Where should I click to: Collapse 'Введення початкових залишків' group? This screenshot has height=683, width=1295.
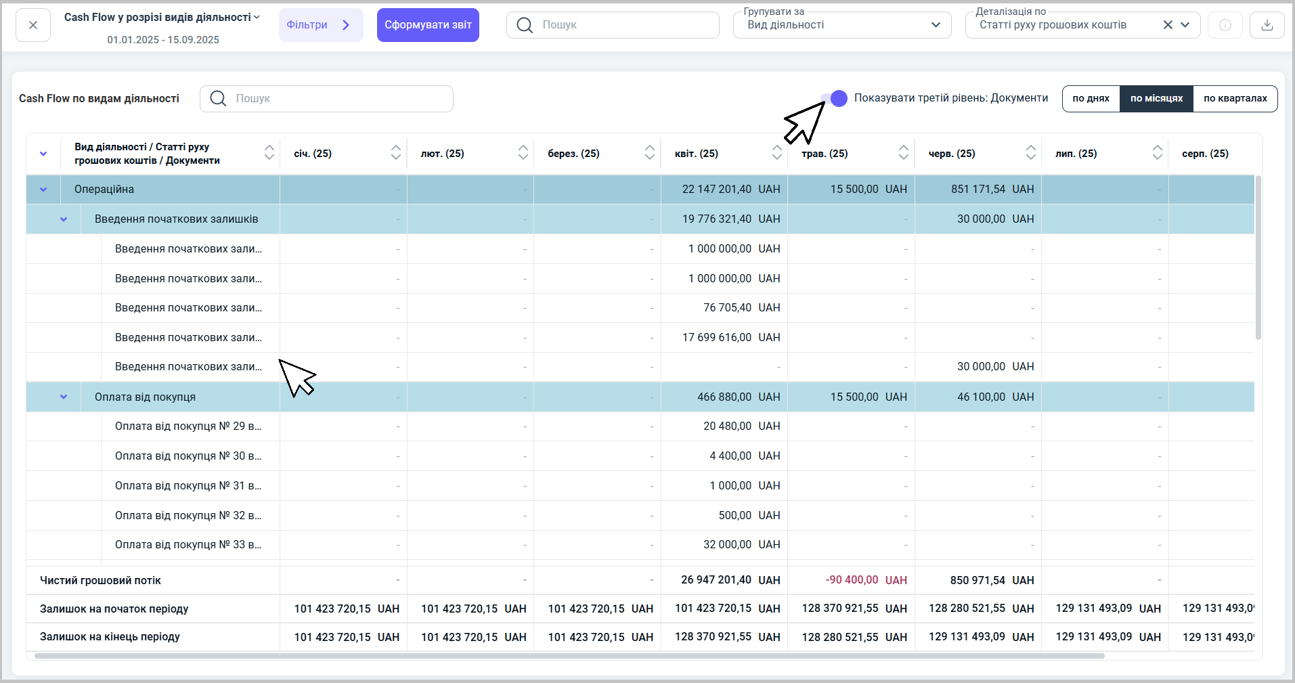pos(64,219)
